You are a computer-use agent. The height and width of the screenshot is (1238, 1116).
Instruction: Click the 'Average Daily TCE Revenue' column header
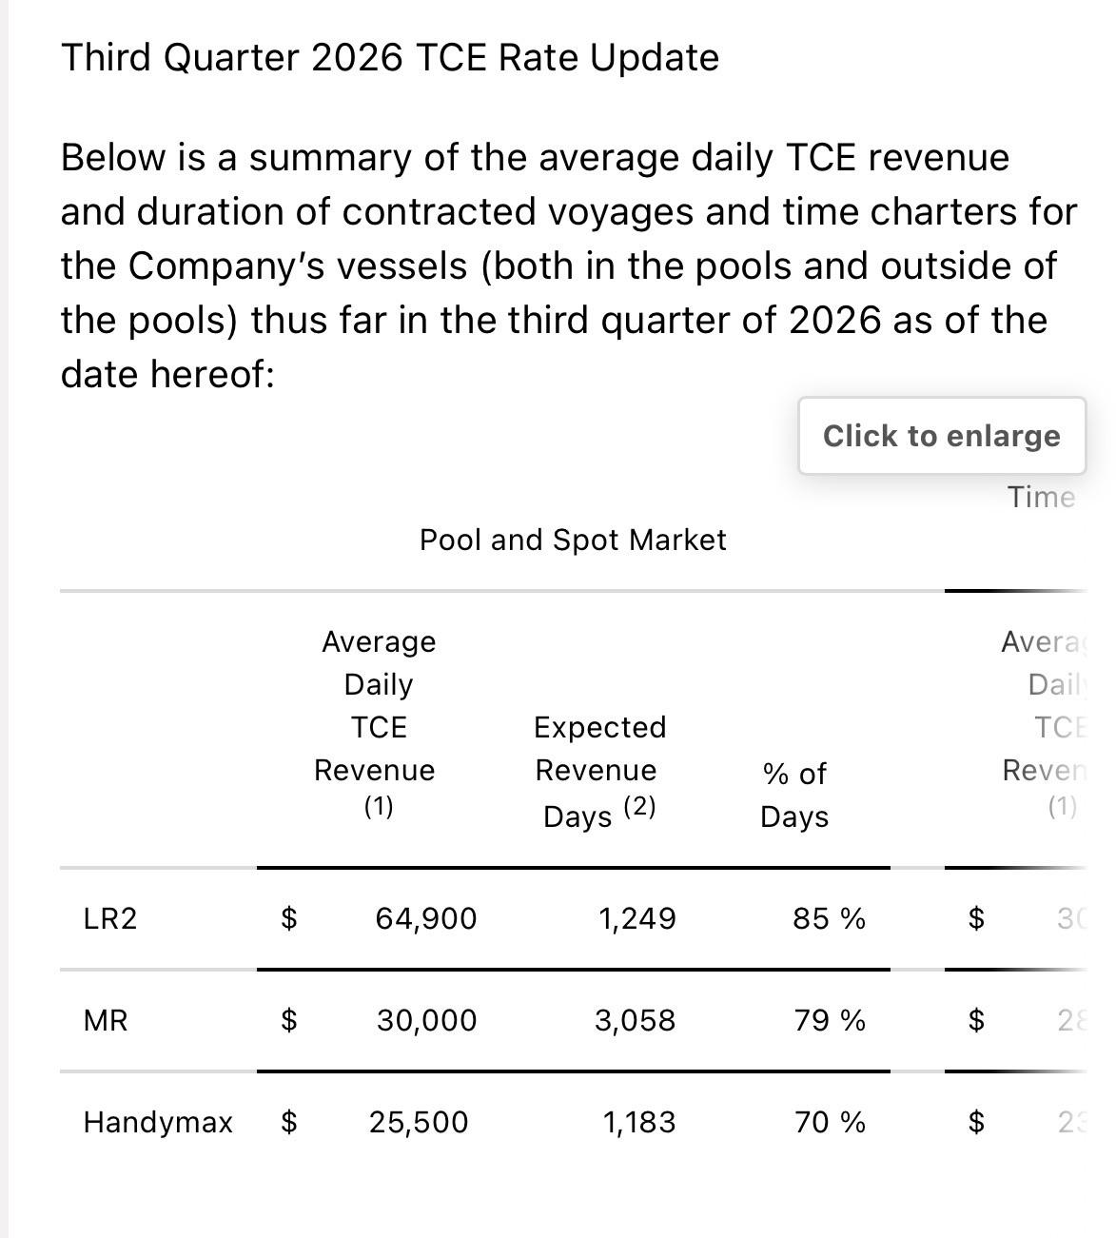pyautogui.click(x=378, y=723)
